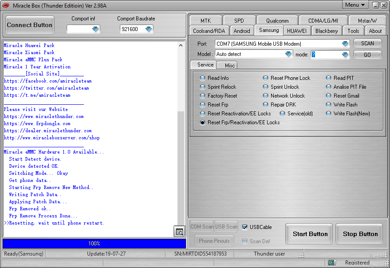Click the SCAN button
The width and height of the screenshot is (390, 268).
tap(367, 43)
